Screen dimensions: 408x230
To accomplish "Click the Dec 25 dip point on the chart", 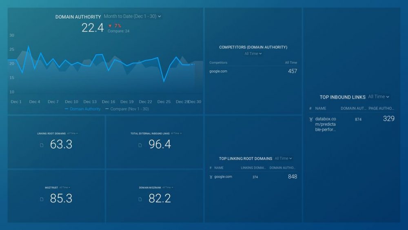I will pyautogui.click(x=164, y=81).
